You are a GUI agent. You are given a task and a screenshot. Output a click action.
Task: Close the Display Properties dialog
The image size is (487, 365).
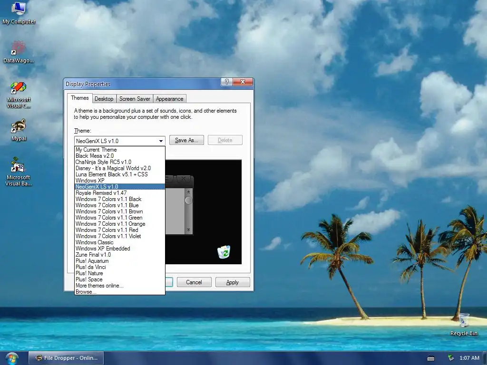[243, 82]
